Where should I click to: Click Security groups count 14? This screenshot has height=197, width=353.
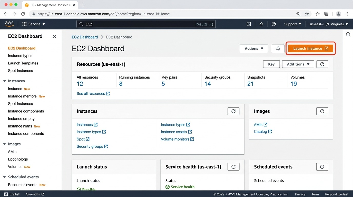tap(208, 84)
